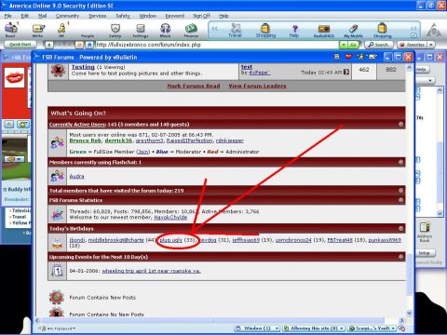447x335 pixels.
Task: Click the forum statistics chart icon
Action: click(57, 214)
